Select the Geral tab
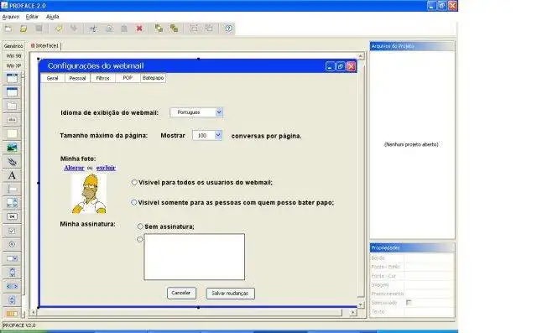537x333 pixels. (x=52, y=78)
